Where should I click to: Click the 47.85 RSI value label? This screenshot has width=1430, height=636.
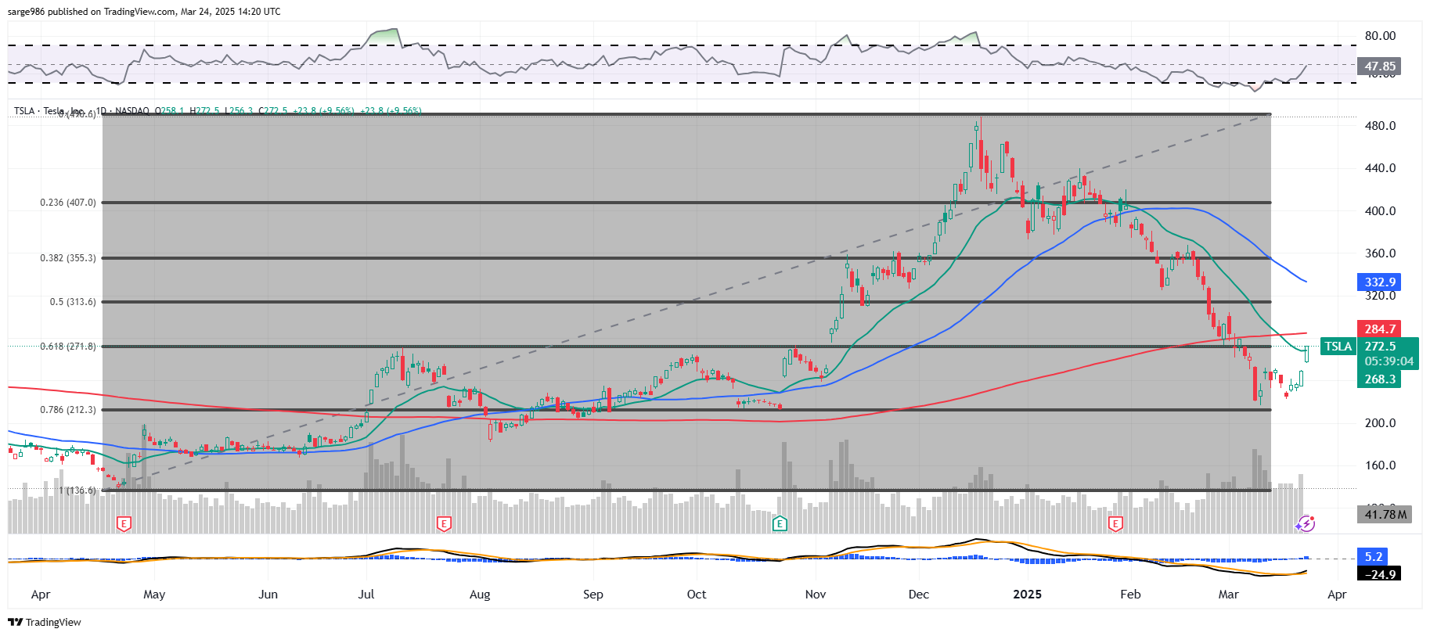point(1380,66)
